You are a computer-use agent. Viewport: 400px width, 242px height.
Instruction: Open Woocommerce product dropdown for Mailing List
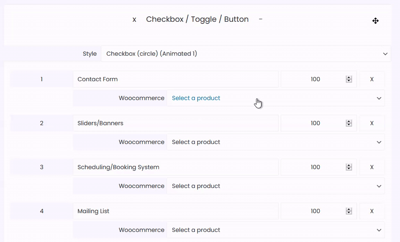(276, 230)
